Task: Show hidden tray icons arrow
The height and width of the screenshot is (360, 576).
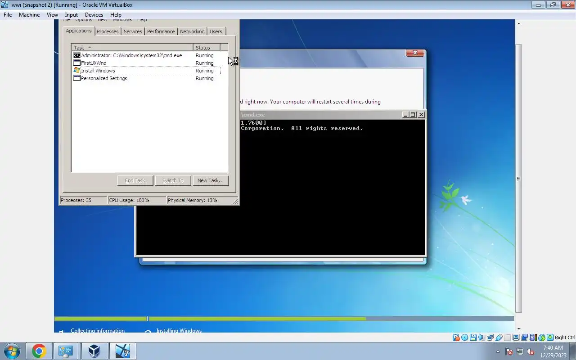Action: pyautogui.click(x=498, y=351)
